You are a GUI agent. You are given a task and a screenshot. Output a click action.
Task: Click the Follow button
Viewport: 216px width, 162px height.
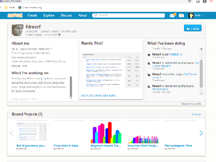193,28
